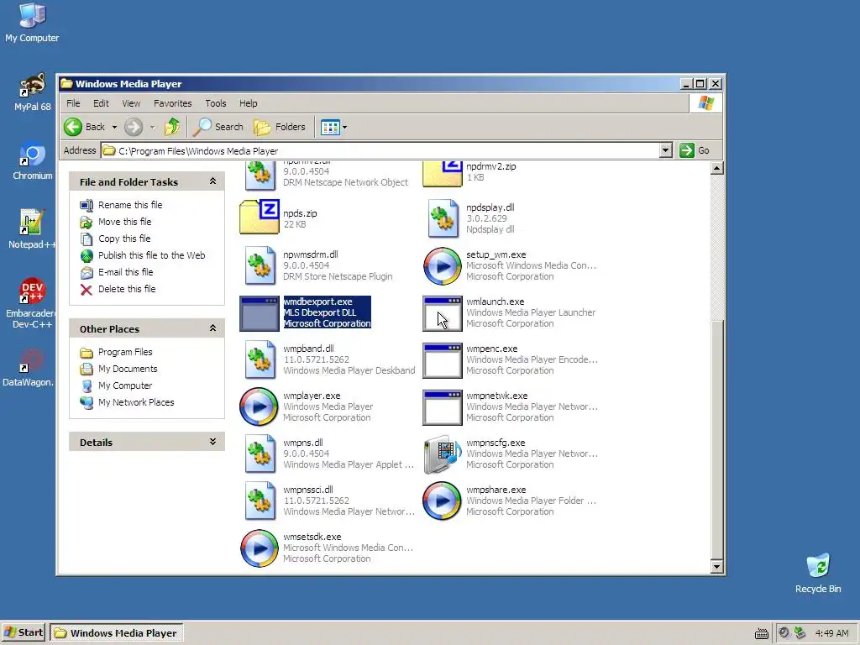Click the Go button beside address
Screen dimensions: 860x645
[x=695, y=150]
